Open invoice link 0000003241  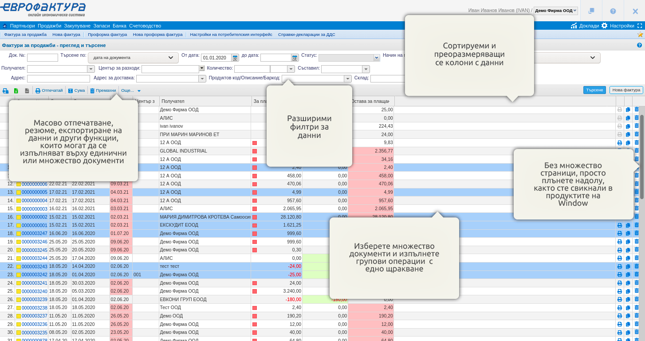34,283
